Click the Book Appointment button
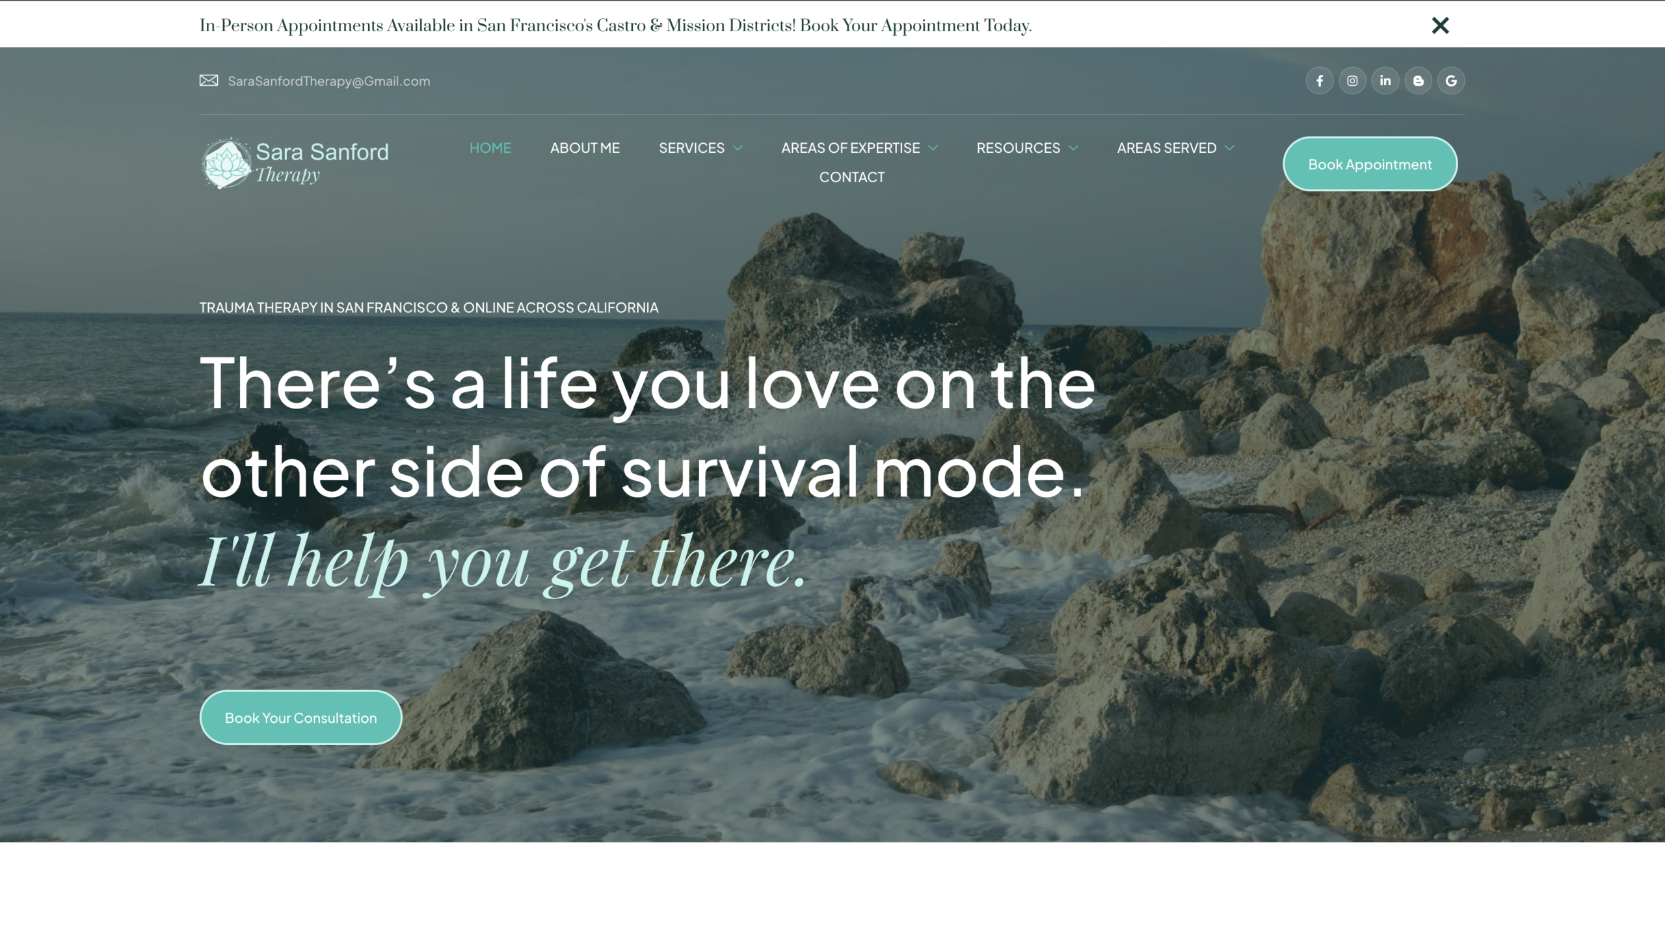1665x927 pixels. 1370,164
